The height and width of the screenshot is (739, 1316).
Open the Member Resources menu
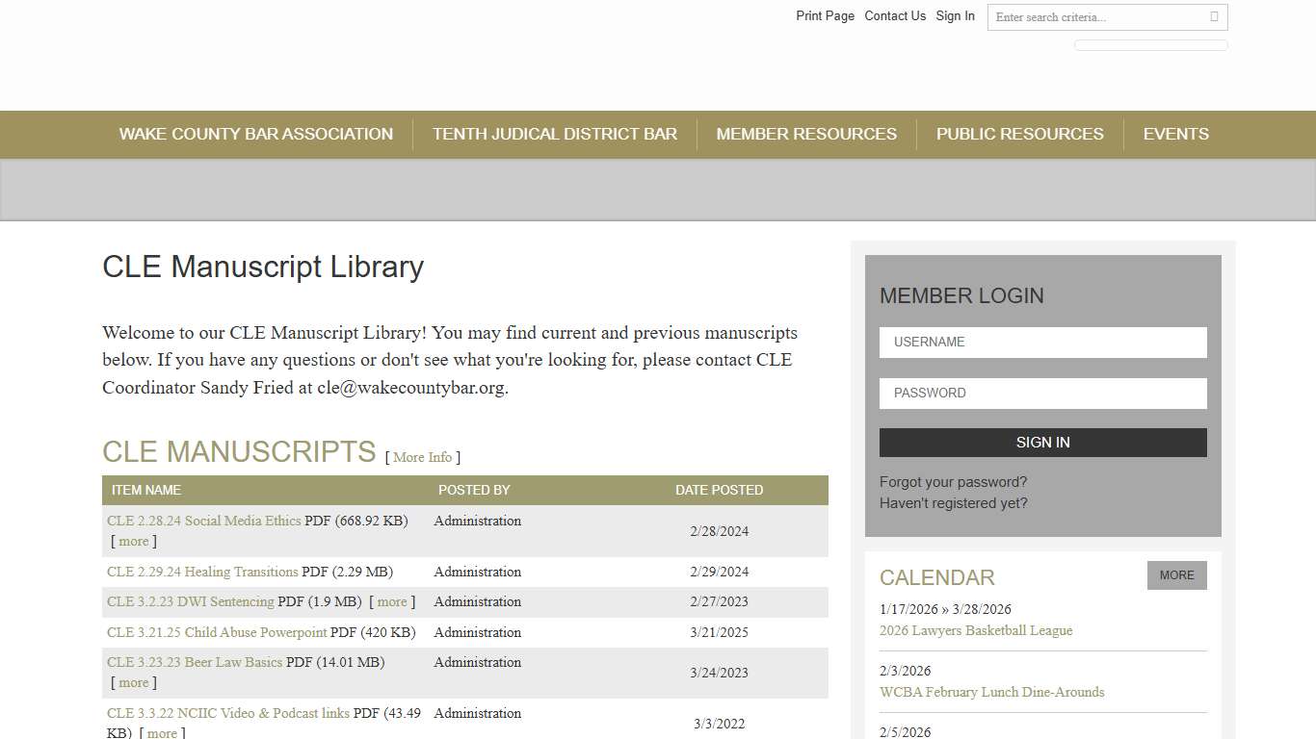806,134
